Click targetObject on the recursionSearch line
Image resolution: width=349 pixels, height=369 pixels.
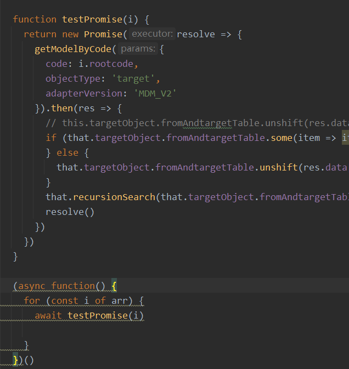point(221,197)
